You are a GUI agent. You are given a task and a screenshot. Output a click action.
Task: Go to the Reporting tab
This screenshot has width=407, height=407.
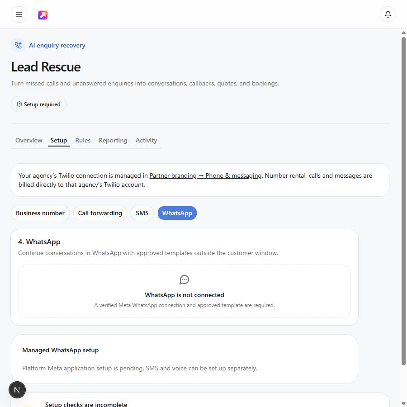[x=113, y=141]
